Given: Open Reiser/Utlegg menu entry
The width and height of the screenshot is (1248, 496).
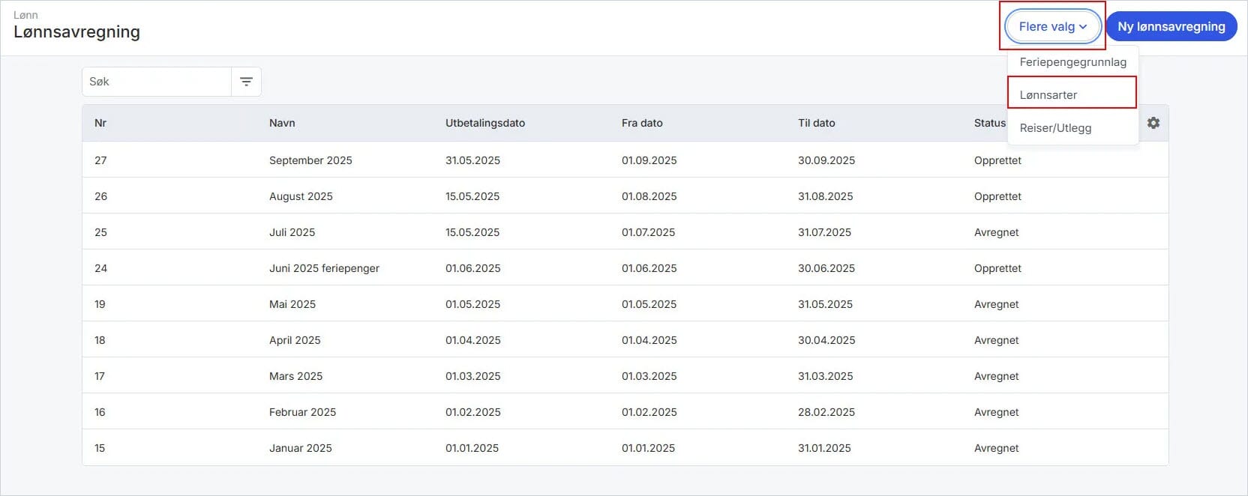Looking at the screenshot, I should [1072, 128].
